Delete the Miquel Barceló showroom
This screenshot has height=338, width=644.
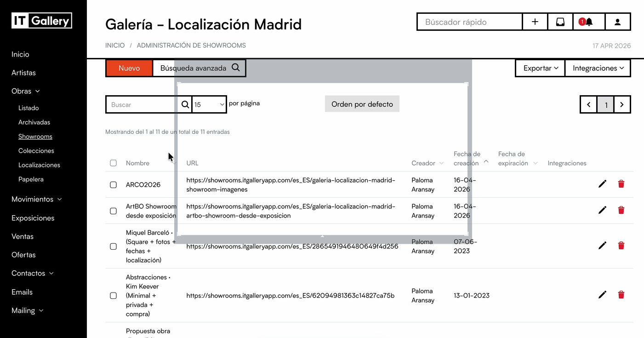click(621, 246)
